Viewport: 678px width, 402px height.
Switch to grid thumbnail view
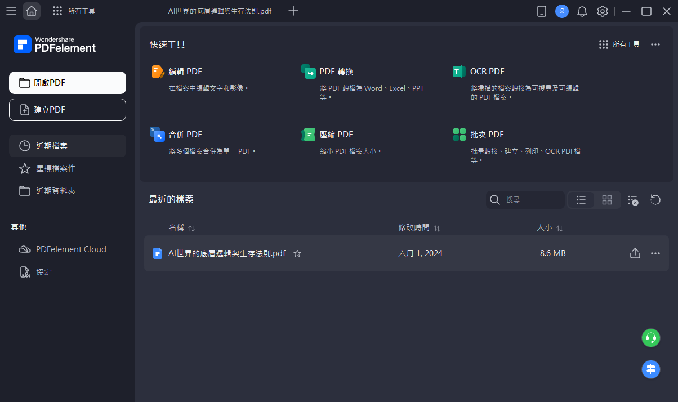[x=607, y=200]
